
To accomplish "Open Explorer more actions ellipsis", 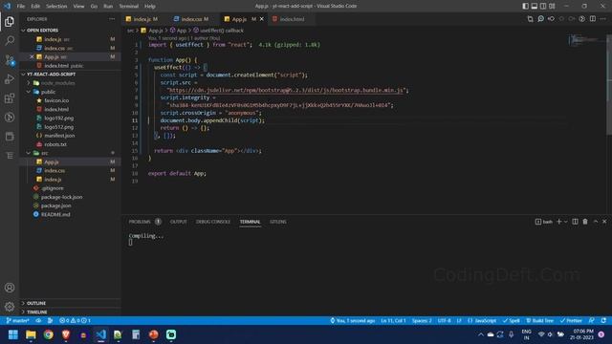I will coord(112,19).
